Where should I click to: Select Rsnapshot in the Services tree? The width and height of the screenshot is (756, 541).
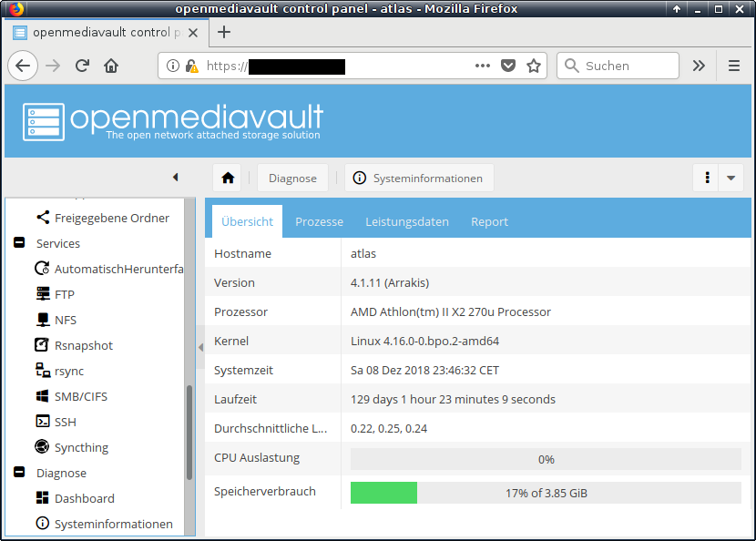click(83, 345)
